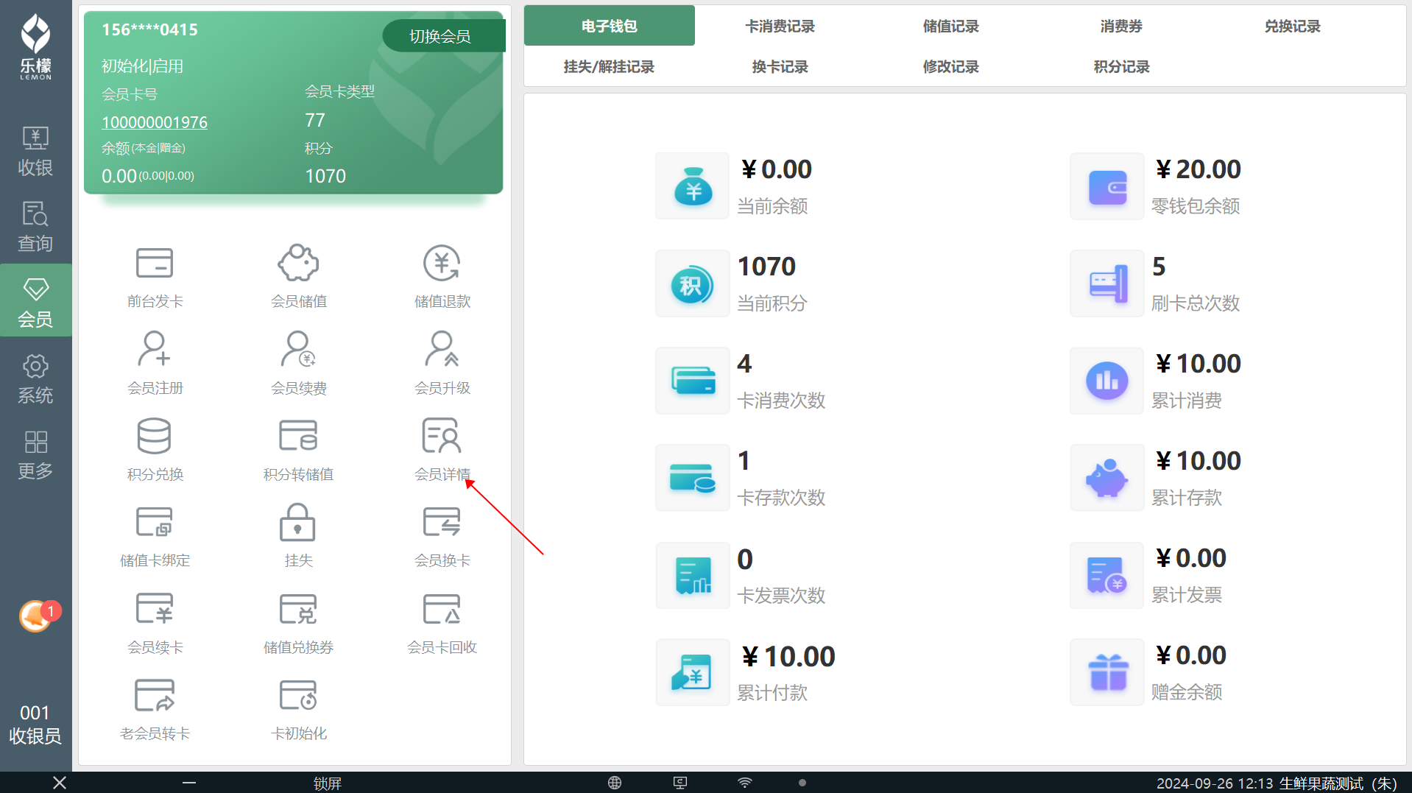Click the 会员续费 renewal icon

[298, 349]
